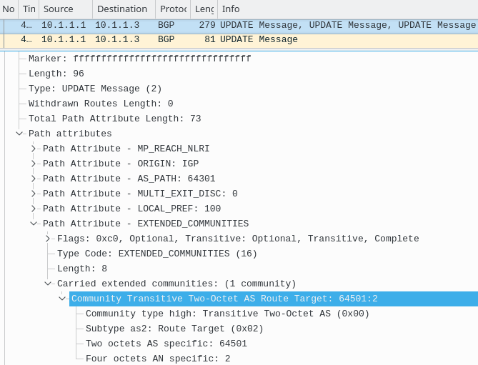478x365 pixels.
Task: Select Type: UPDATE Message (2) field
Action: click(95, 89)
